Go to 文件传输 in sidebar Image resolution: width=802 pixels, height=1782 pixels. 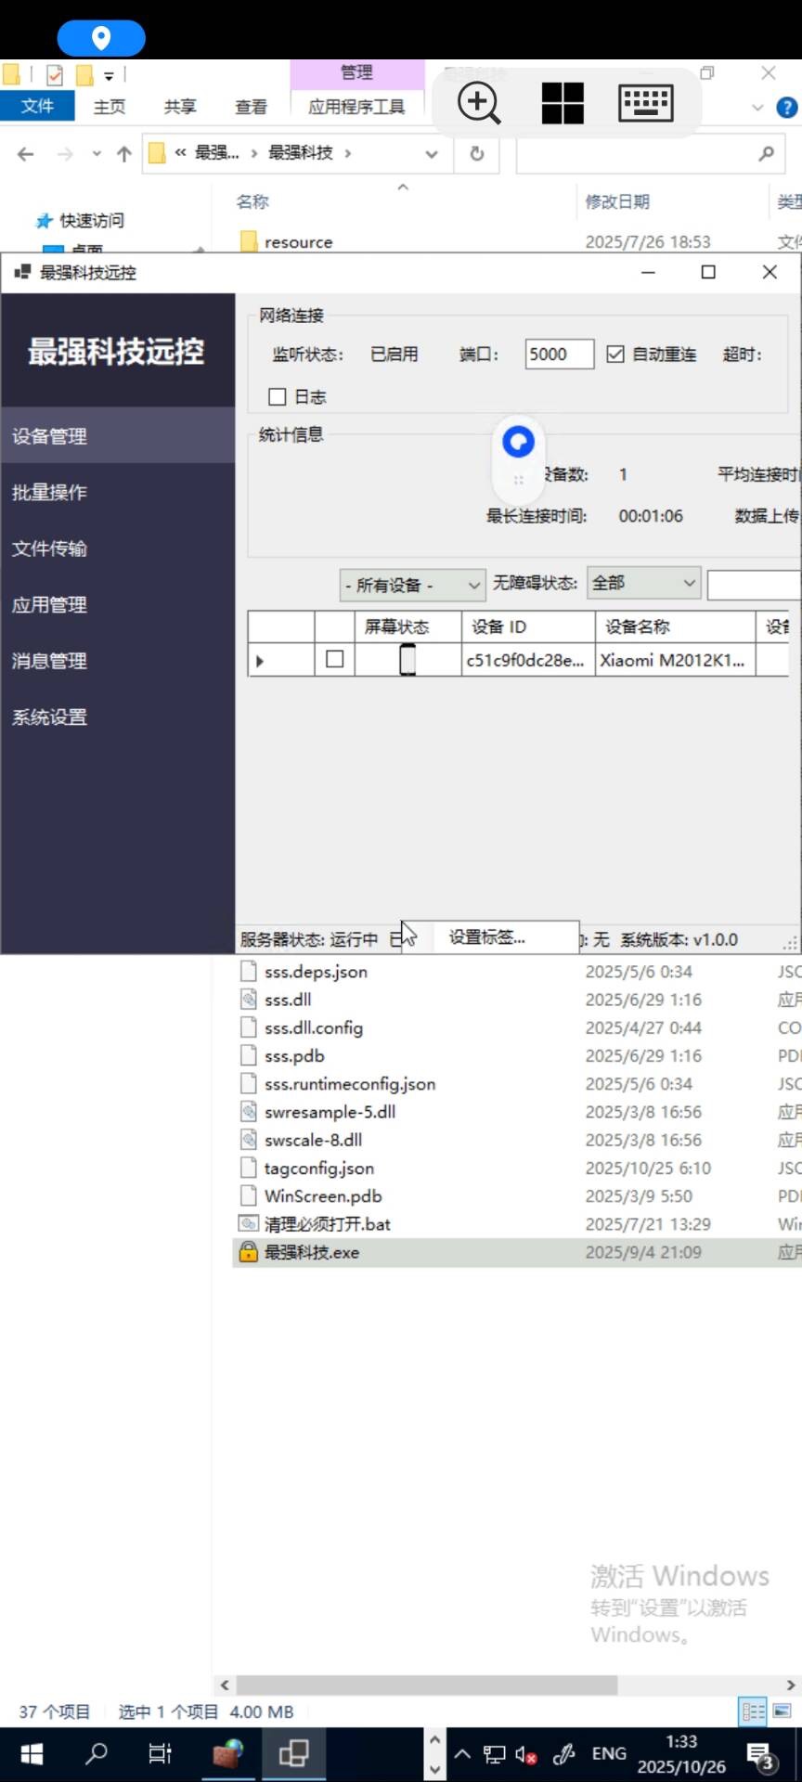coord(118,548)
